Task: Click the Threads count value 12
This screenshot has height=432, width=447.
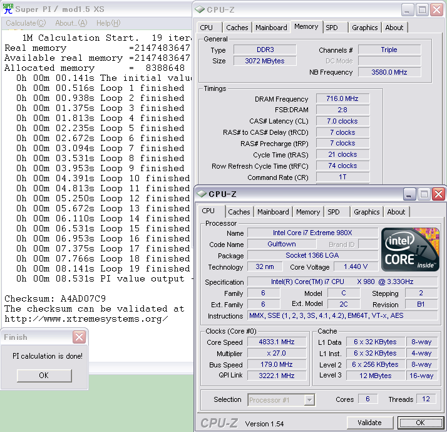Action: 426,399
